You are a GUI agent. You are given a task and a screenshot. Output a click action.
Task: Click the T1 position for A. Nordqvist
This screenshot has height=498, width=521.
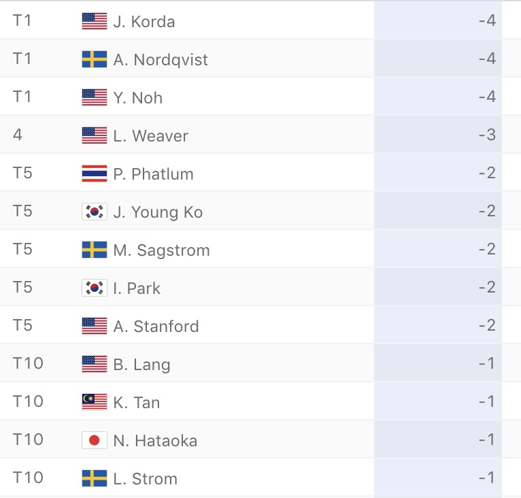(22, 59)
